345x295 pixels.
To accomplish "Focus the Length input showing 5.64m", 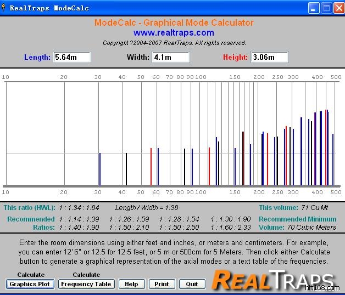I will (72, 57).
